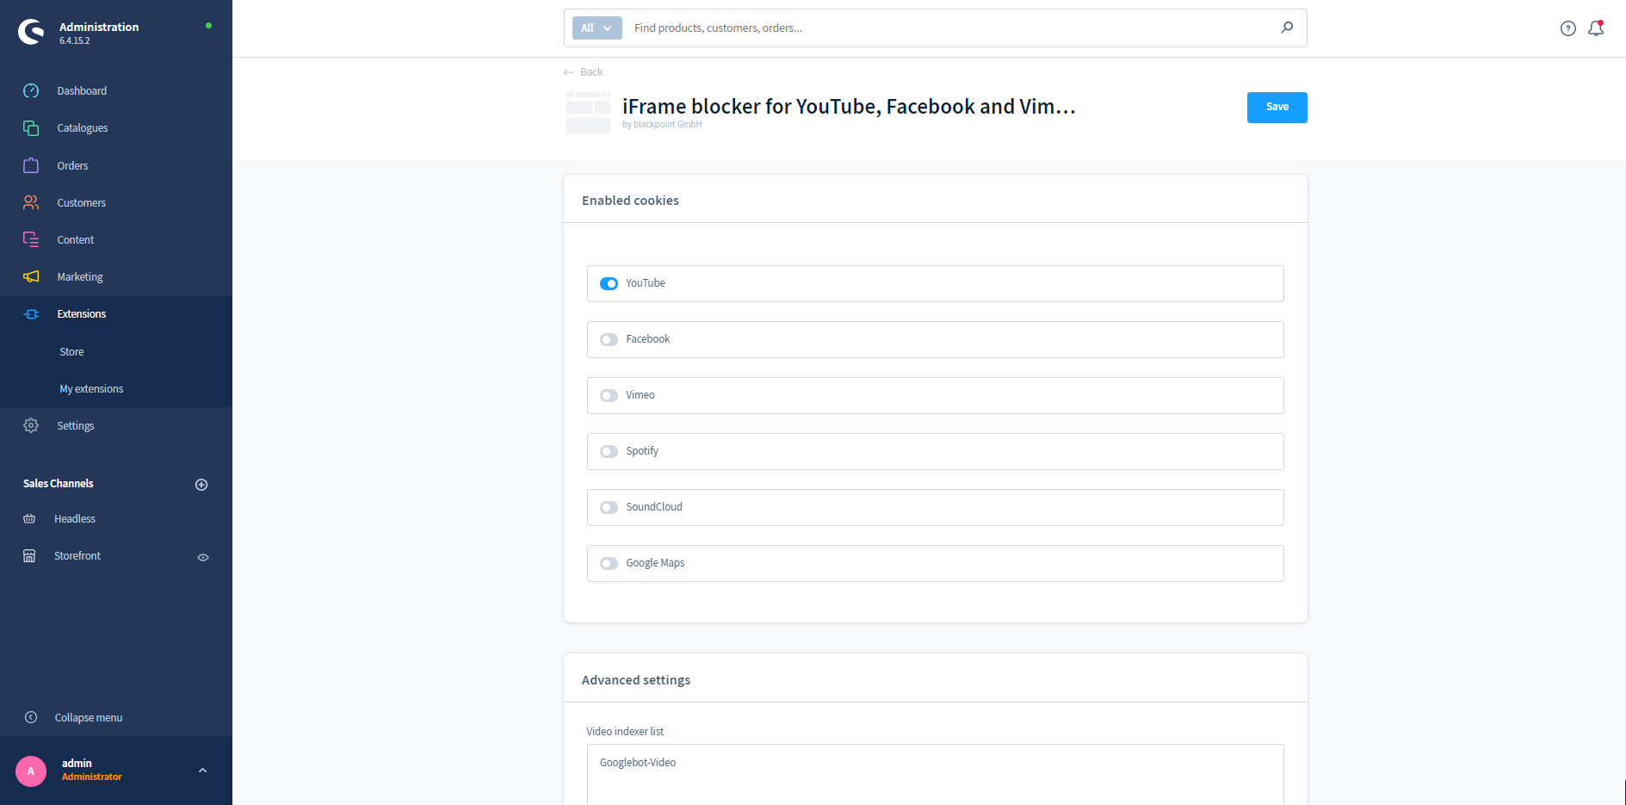The image size is (1626, 805).
Task: Click the Content layout icon
Action: (31, 239)
